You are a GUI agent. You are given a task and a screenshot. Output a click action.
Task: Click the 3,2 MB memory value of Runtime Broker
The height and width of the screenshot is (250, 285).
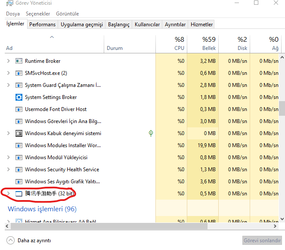pos(208,61)
